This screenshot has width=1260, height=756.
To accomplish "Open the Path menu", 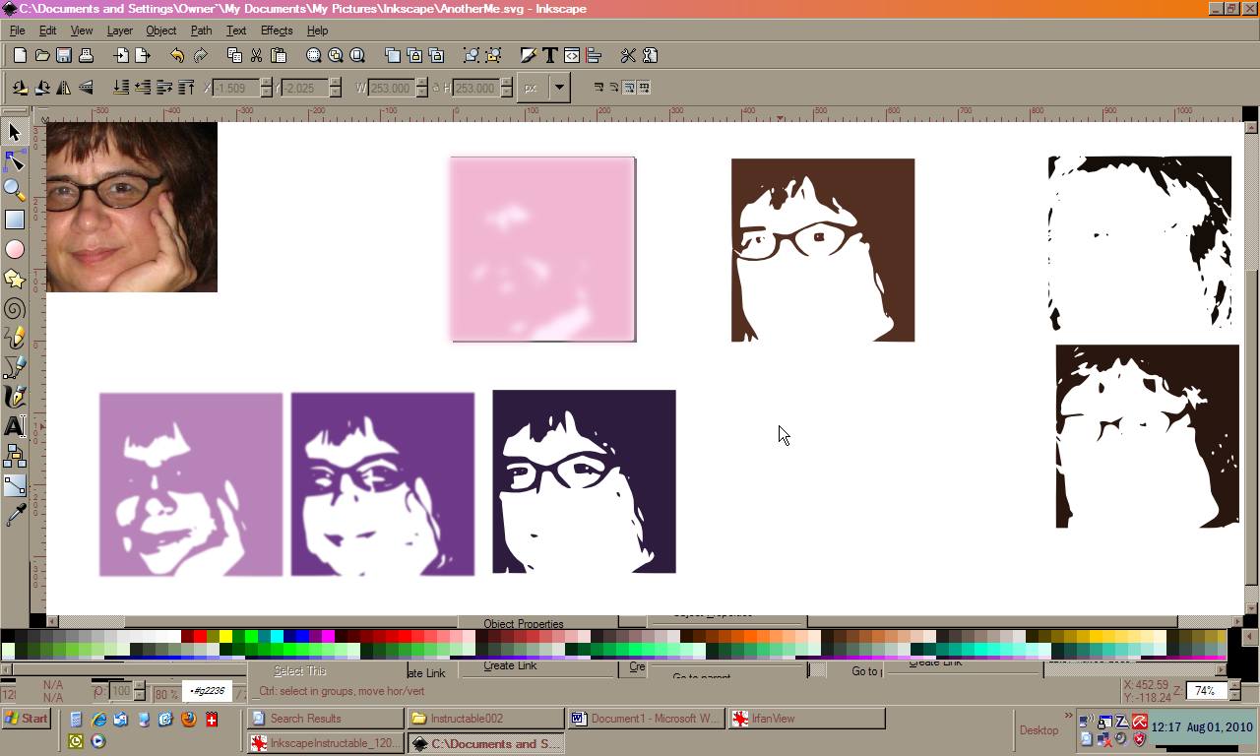I will click(201, 31).
